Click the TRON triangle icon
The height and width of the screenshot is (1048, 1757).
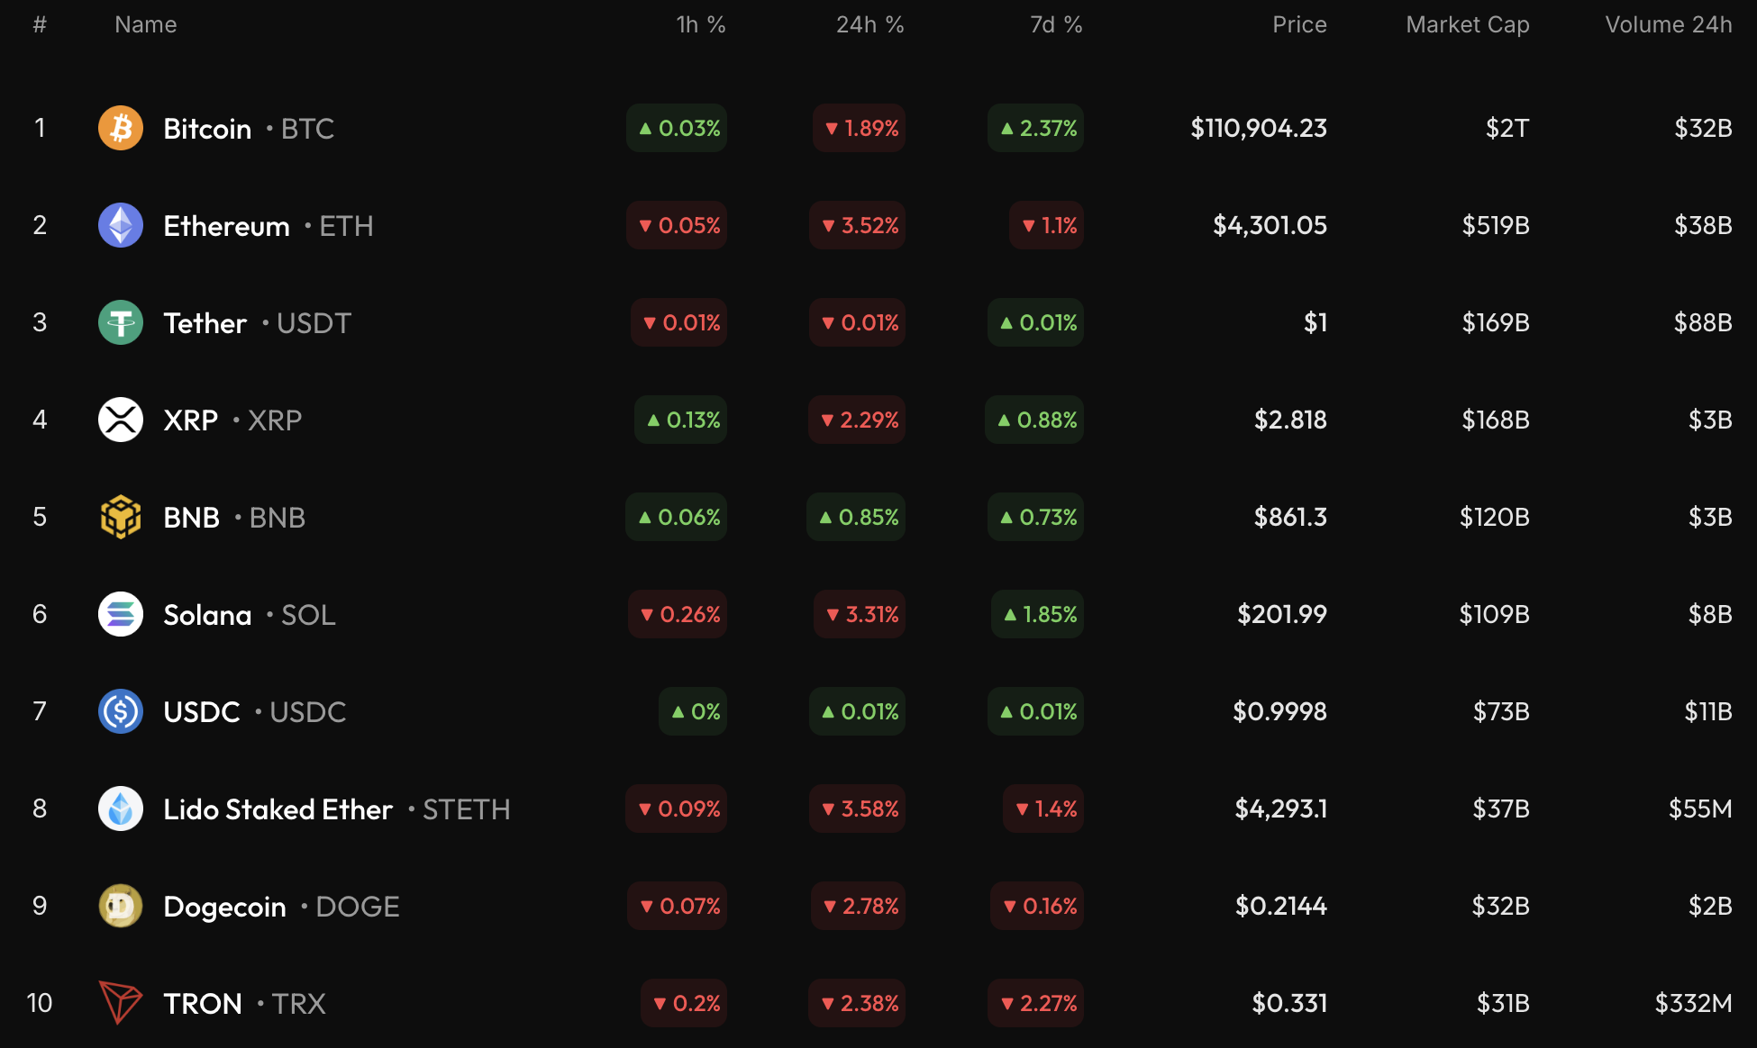(121, 1002)
